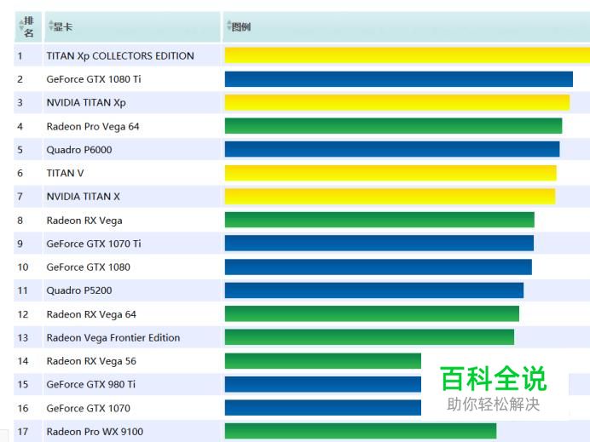
Task: Select Radeon RX Vega 56 text
Action: coord(91,361)
